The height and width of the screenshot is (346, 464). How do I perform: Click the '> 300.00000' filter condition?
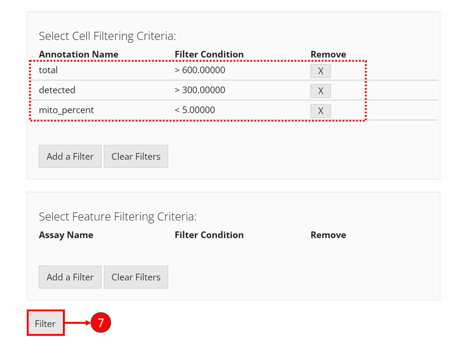200,90
